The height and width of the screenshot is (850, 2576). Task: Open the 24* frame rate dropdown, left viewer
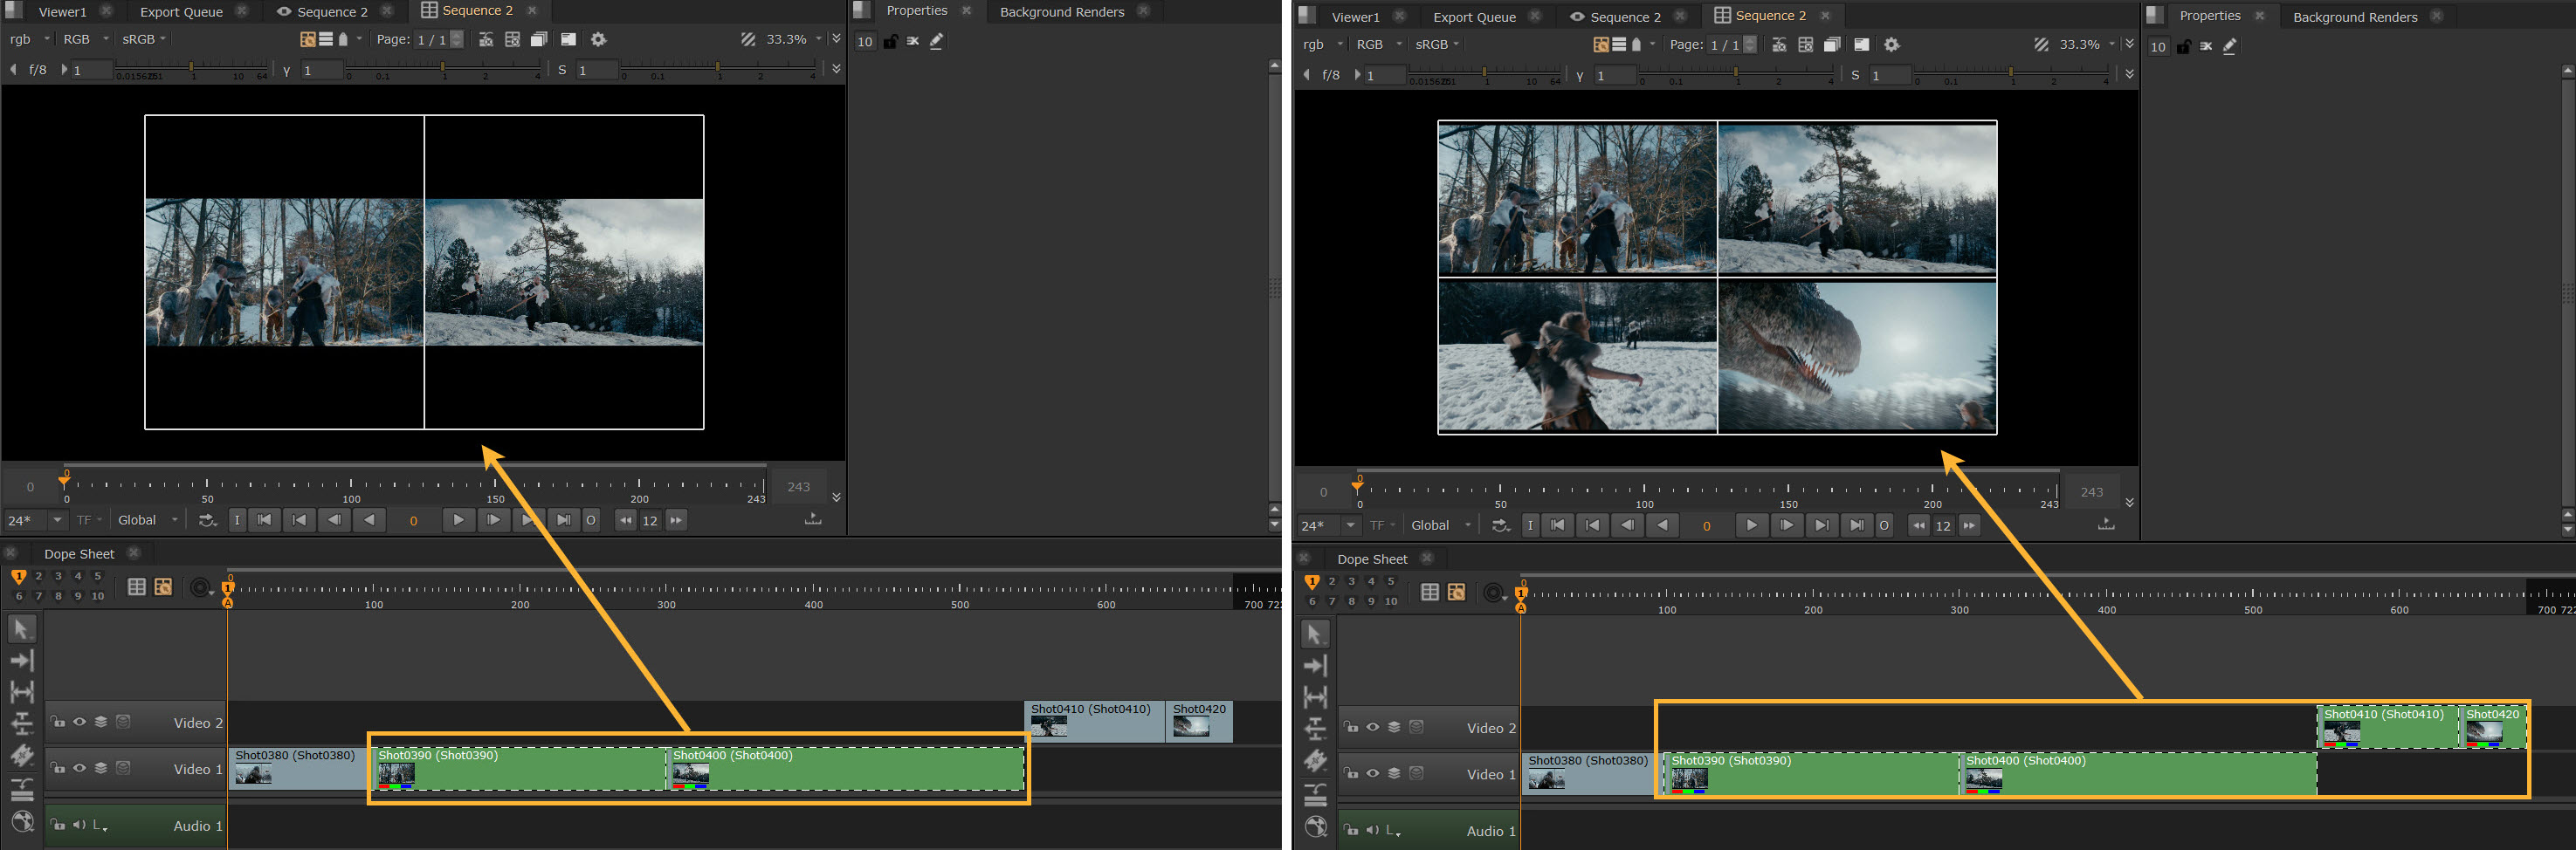click(x=36, y=519)
